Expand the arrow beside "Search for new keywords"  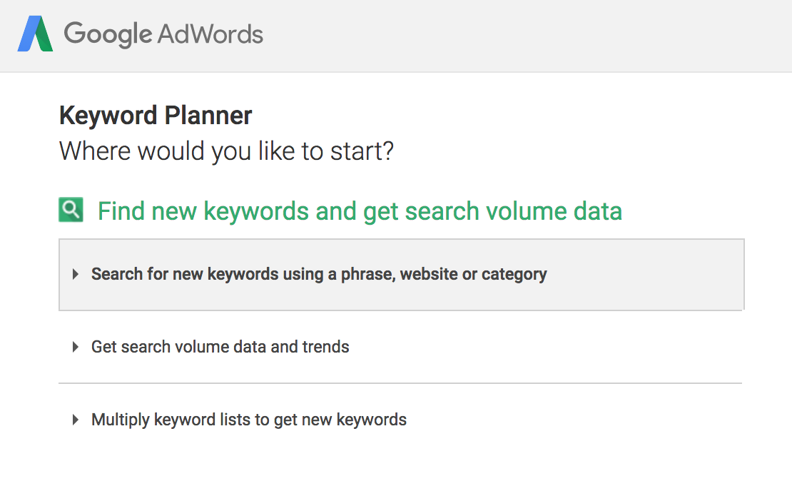(76, 275)
